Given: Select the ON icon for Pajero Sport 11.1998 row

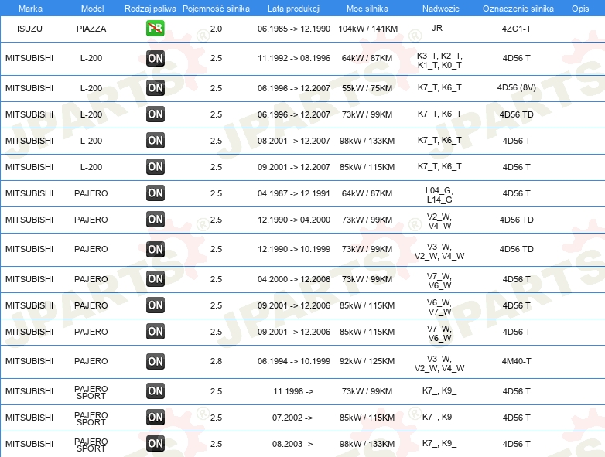Looking at the screenshot, I should (156, 391).
